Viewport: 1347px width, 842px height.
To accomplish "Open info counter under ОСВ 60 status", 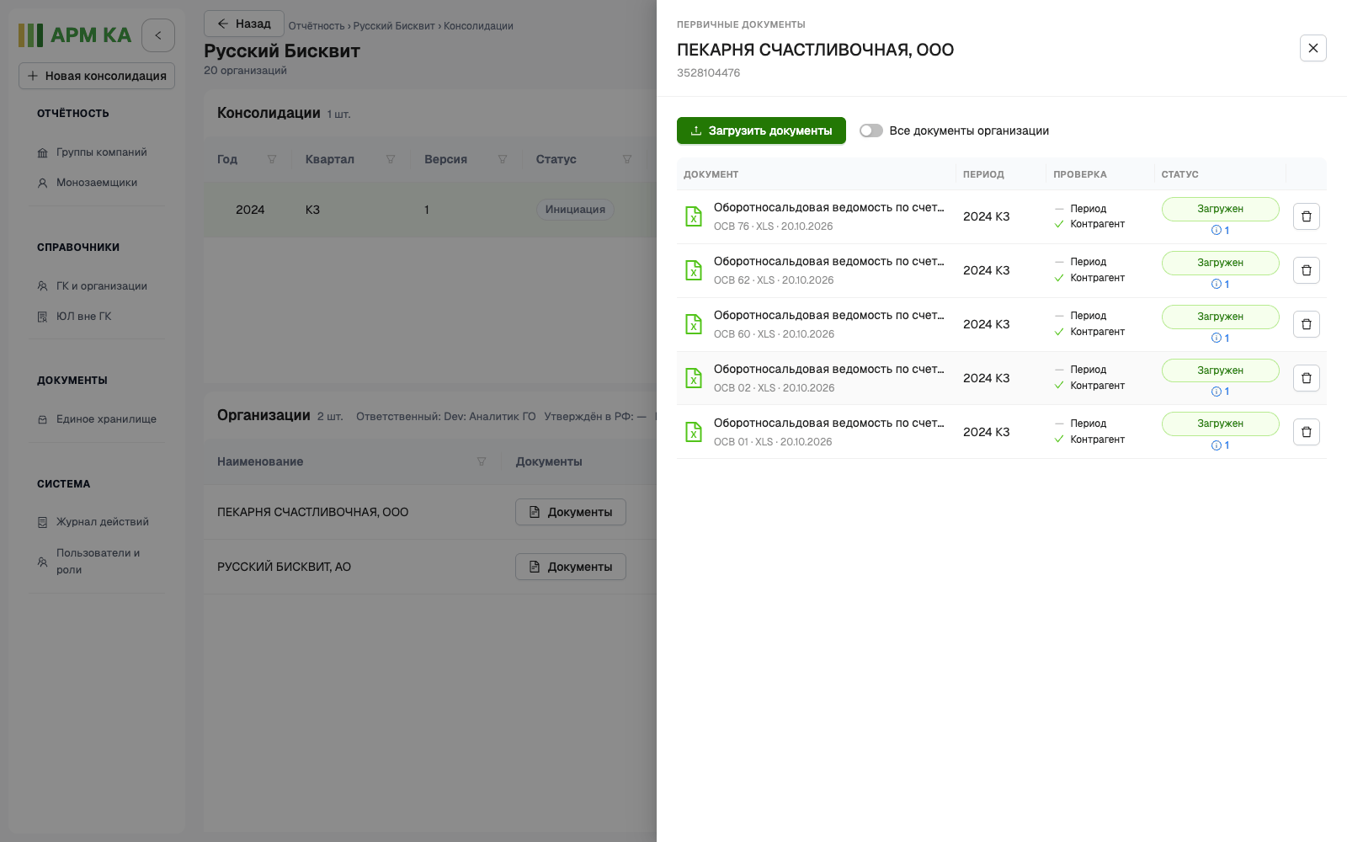I will tap(1220, 338).
